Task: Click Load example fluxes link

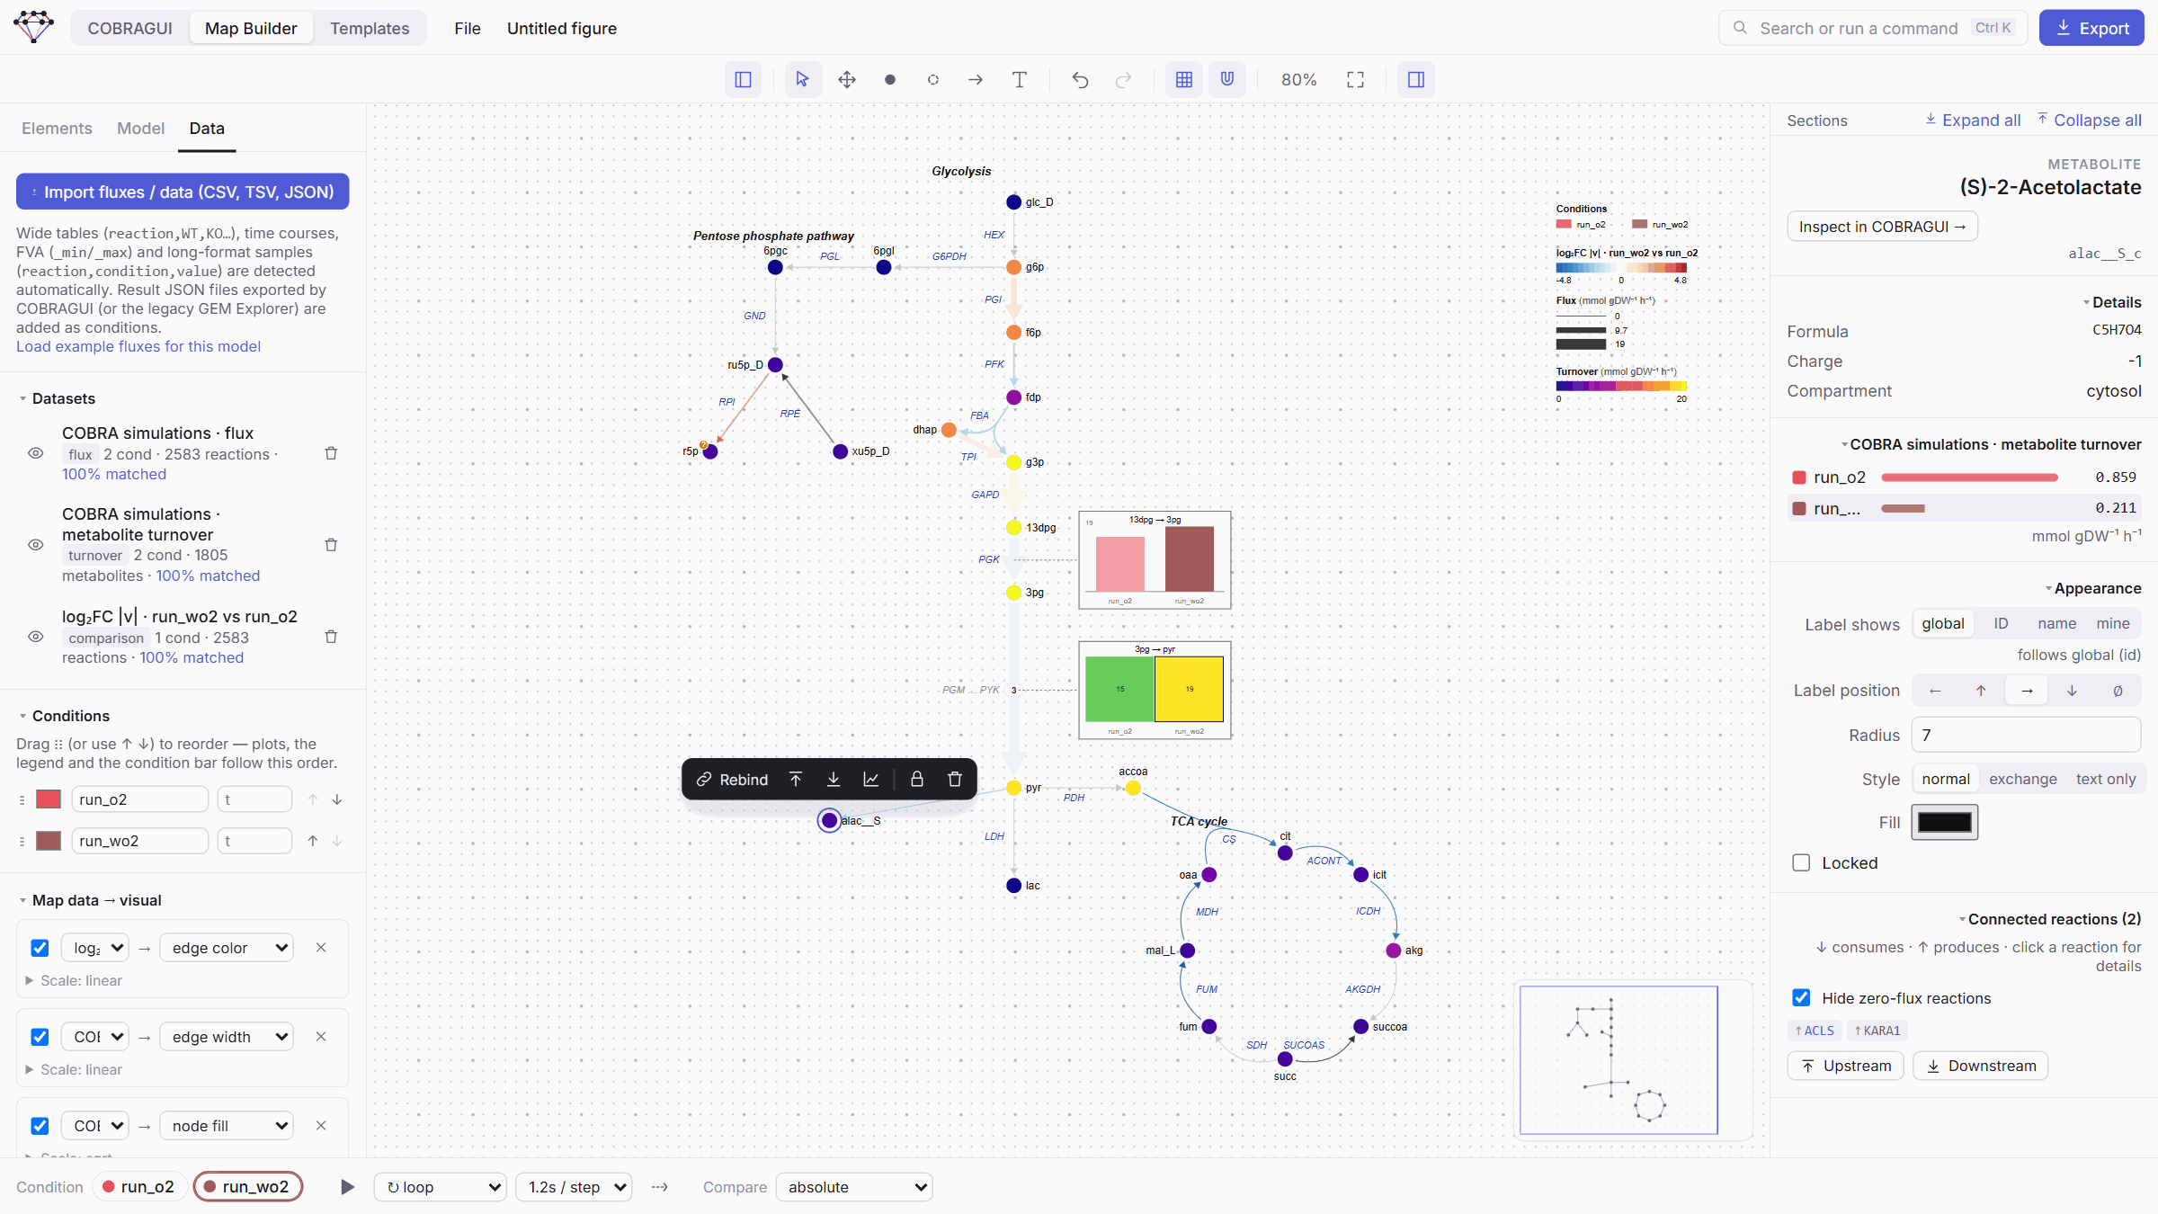Action: 138,346
